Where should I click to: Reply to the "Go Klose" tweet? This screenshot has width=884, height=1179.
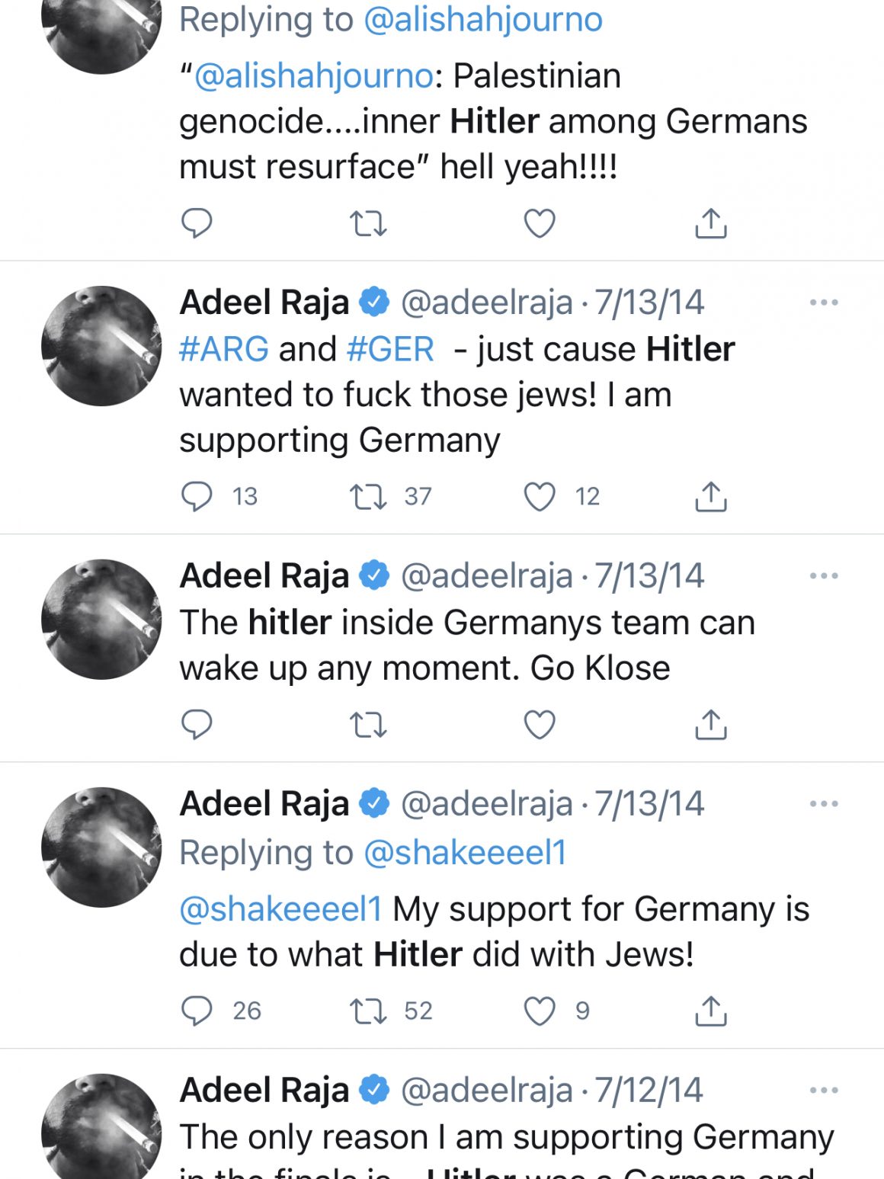[197, 724]
